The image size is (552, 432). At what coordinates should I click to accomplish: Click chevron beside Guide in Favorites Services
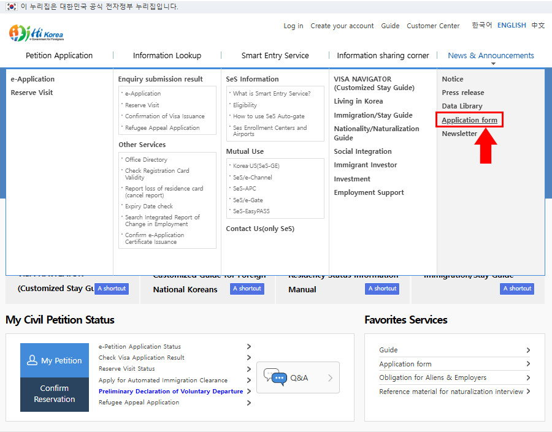pyautogui.click(x=528, y=351)
